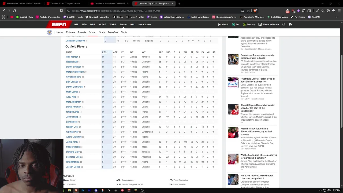Open Wes Morgan player page
Image resolution: width=343 pixels, height=193 pixels.
coord(72,57)
